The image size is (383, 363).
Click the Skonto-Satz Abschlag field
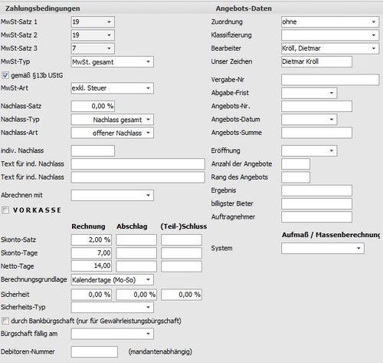point(136,240)
